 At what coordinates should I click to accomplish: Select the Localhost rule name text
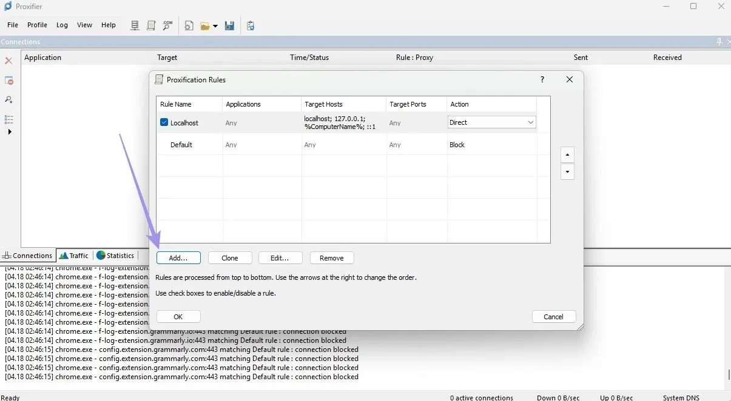pyautogui.click(x=184, y=123)
